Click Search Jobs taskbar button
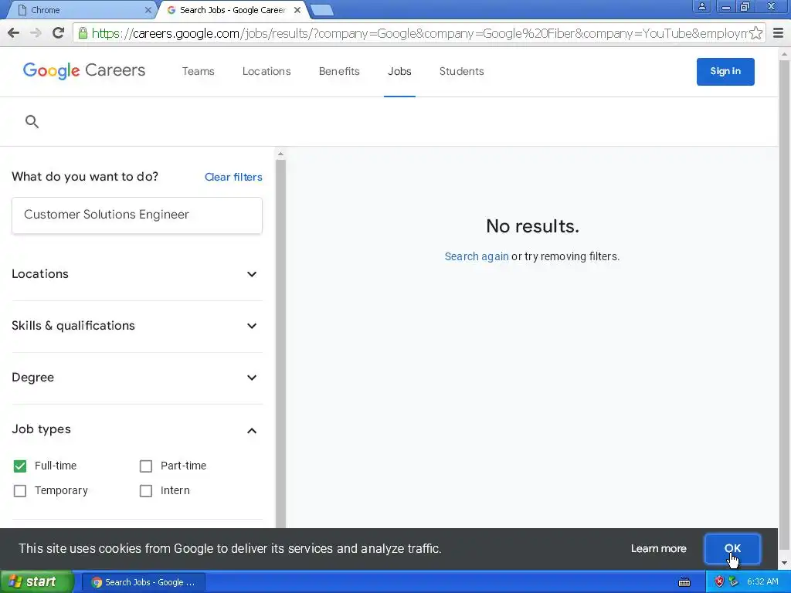Screen dimensions: 791x593 (143, 582)
